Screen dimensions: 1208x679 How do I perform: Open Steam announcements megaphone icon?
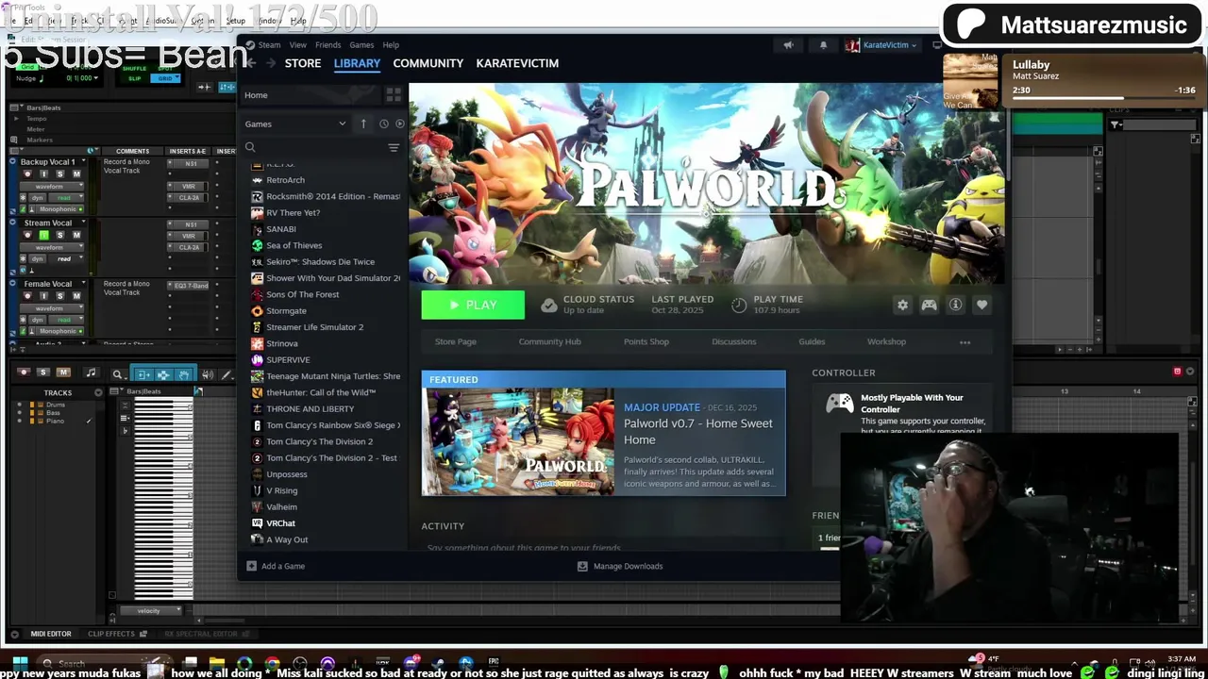coord(788,44)
